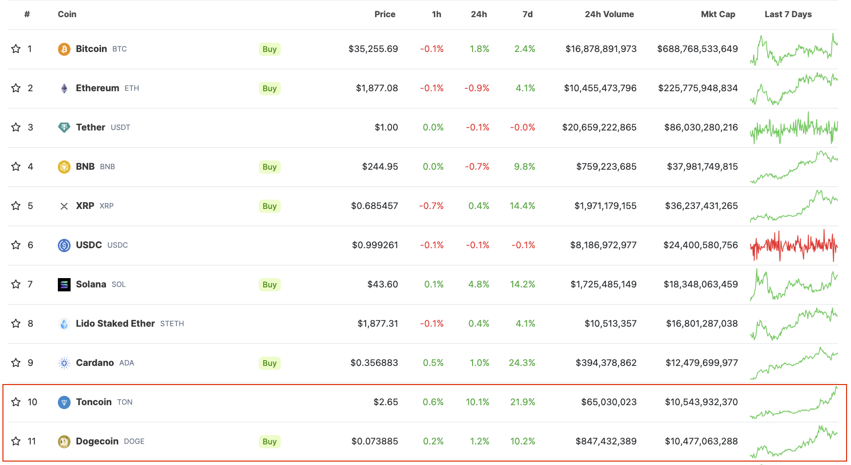851x465 pixels.
Task: Click Lido Staked Ether price $1,877.31
Action: [377, 323]
